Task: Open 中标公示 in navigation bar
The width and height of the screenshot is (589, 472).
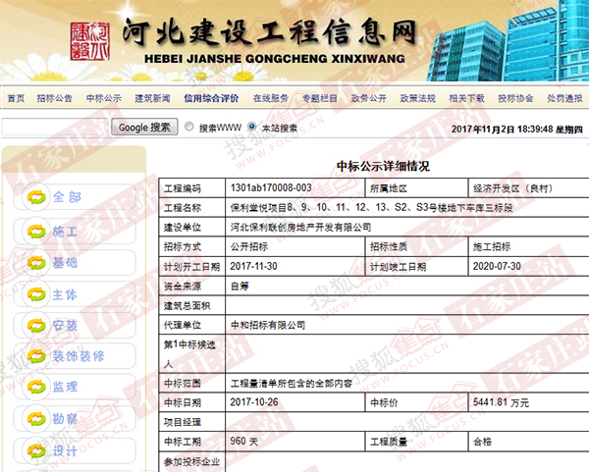Action: point(104,98)
